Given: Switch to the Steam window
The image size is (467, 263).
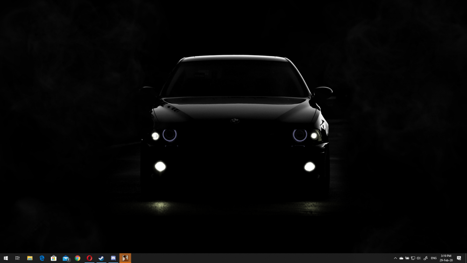Looking at the screenshot, I should pyautogui.click(x=101, y=258).
